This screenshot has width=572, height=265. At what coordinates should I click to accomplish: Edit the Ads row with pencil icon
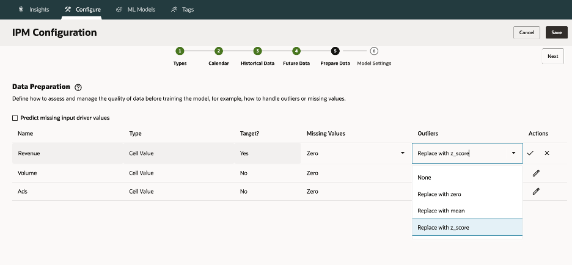tap(536, 191)
